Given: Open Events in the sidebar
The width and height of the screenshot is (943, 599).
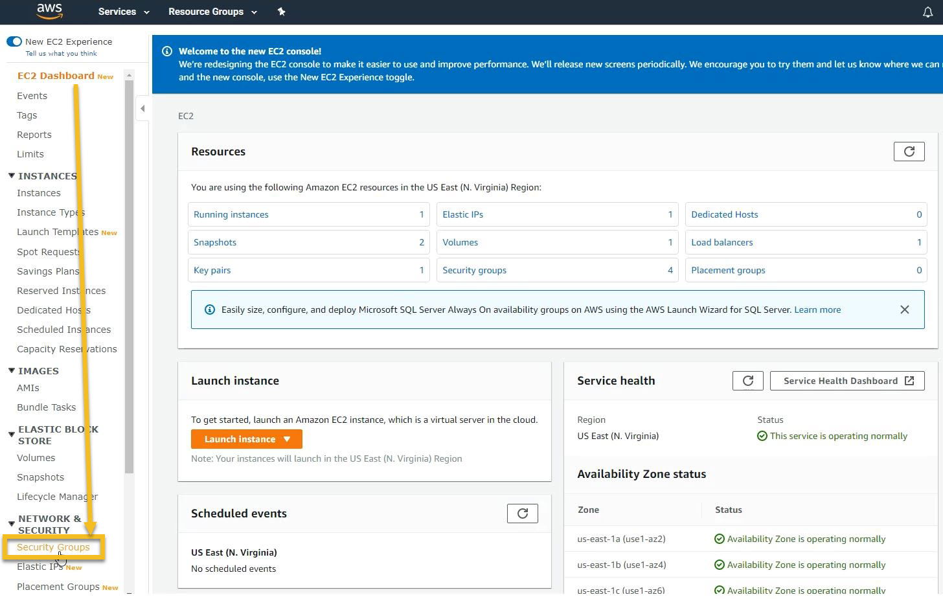Looking at the screenshot, I should 32,96.
